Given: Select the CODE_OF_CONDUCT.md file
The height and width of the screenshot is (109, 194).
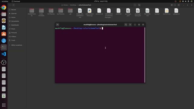Looking at the screenshot, I should tap(80, 13).
